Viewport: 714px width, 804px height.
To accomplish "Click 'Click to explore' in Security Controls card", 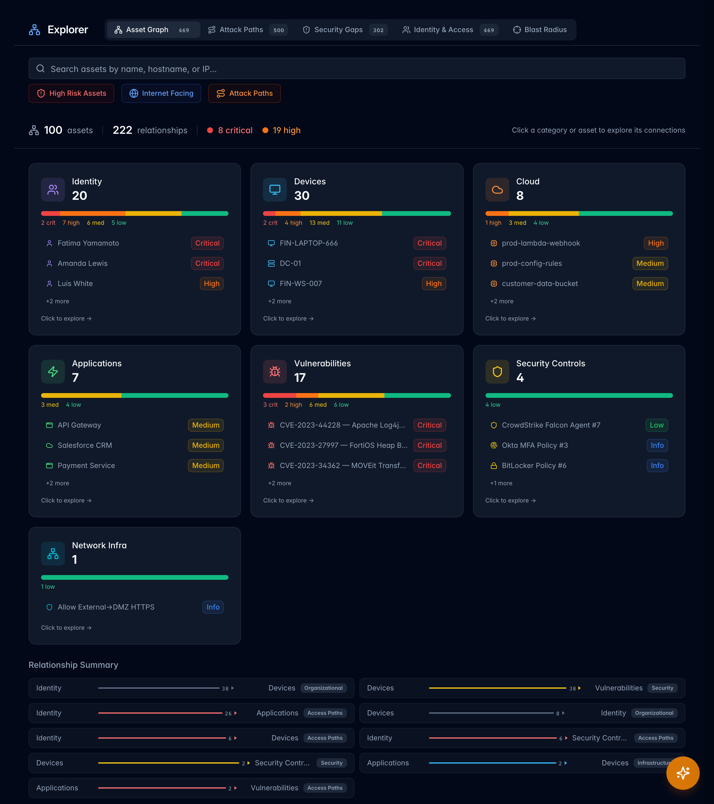I will [x=511, y=501].
